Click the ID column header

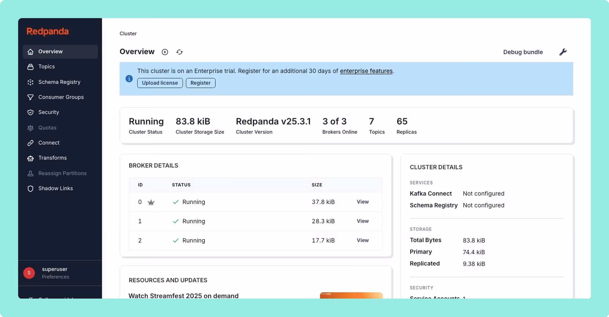tap(140, 185)
